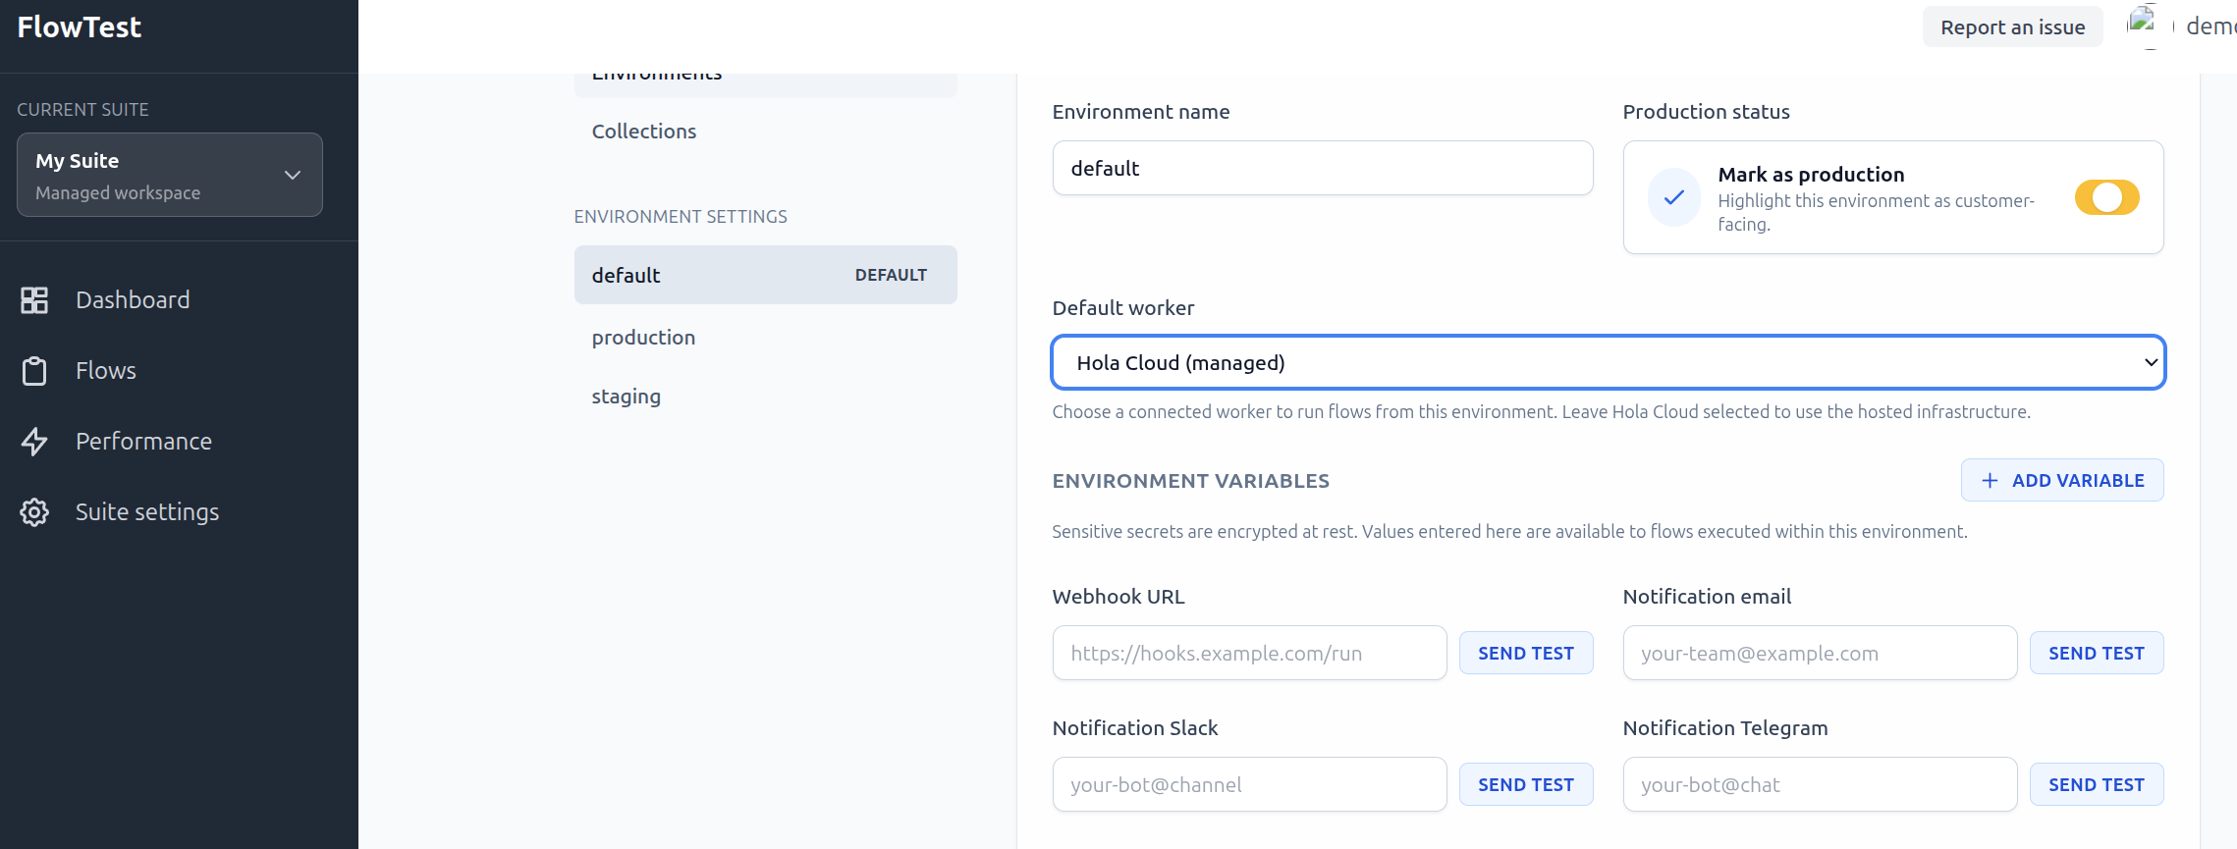Viewport: 2237px width, 849px height.
Task: Disable the Mark as production toggle
Action: pyautogui.click(x=2107, y=197)
